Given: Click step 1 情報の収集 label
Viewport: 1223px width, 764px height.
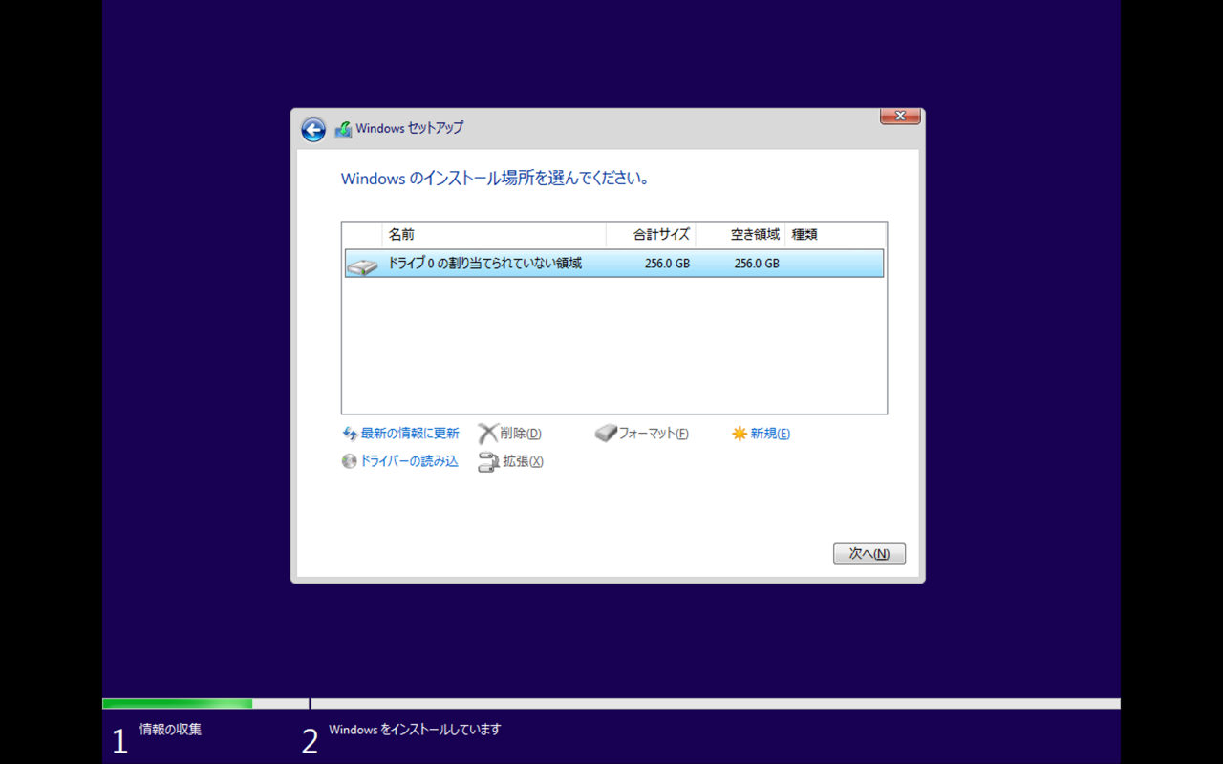Looking at the screenshot, I should [170, 730].
